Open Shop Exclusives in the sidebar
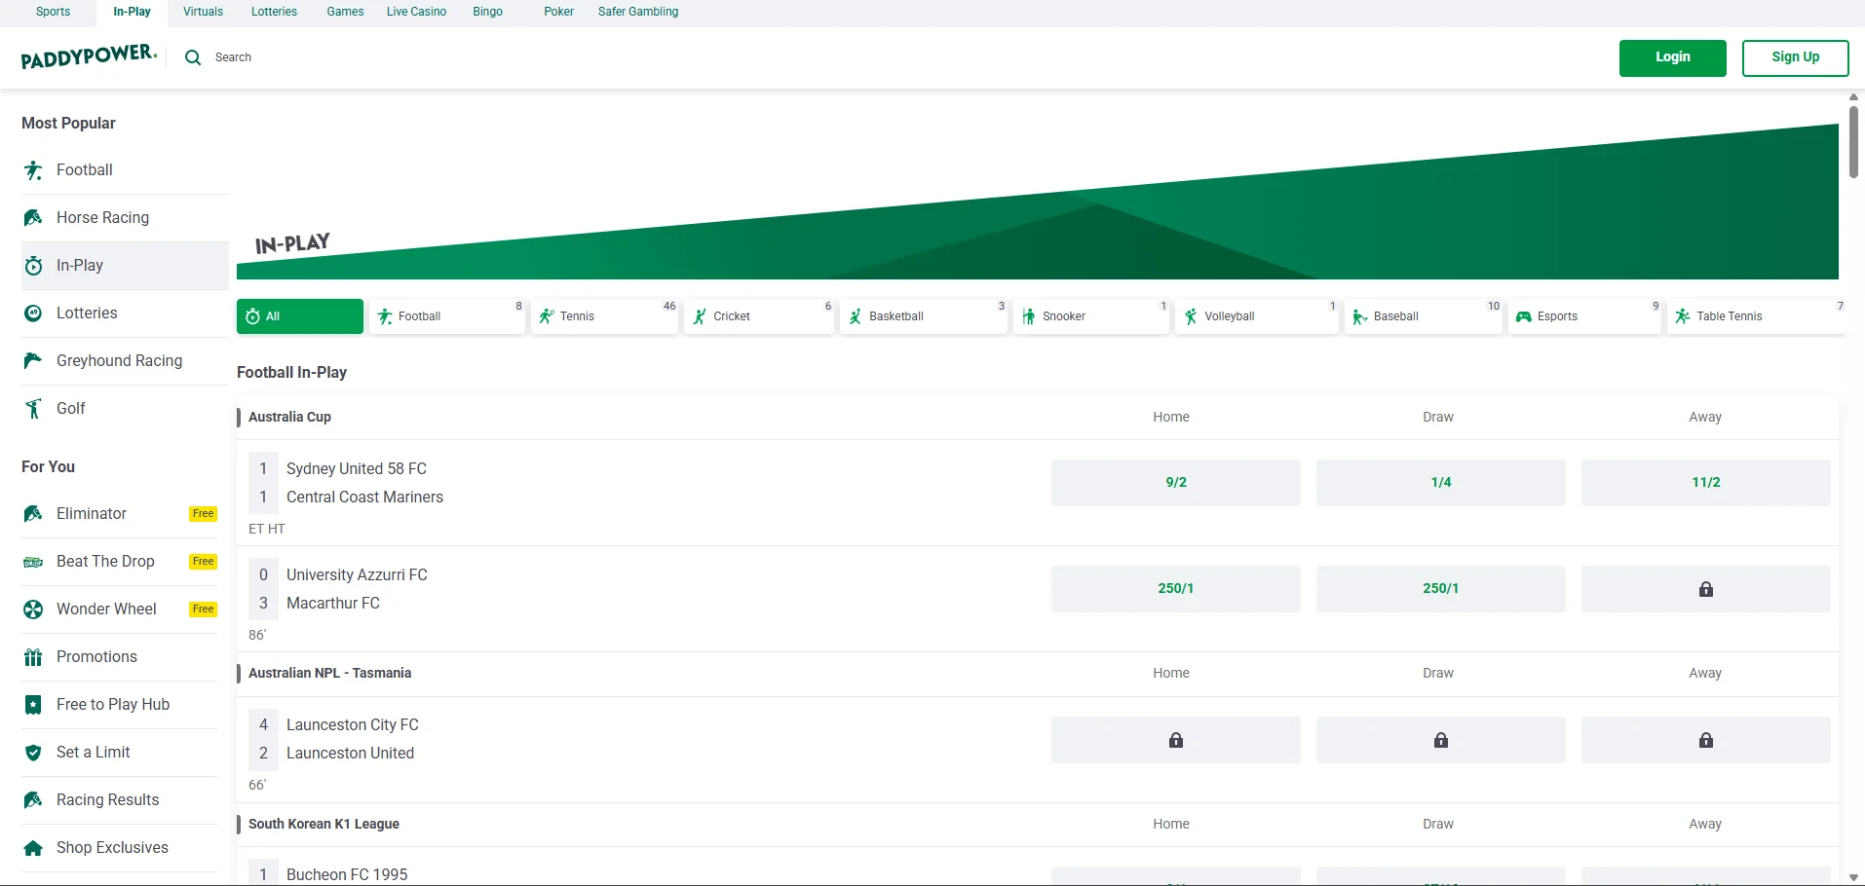Viewport: 1865px width, 886px height. click(119, 848)
